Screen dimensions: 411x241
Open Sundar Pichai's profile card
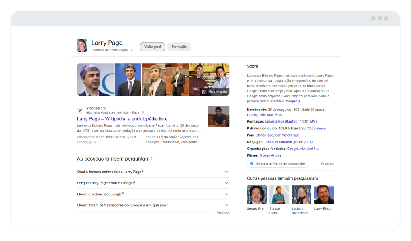click(279, 200)
